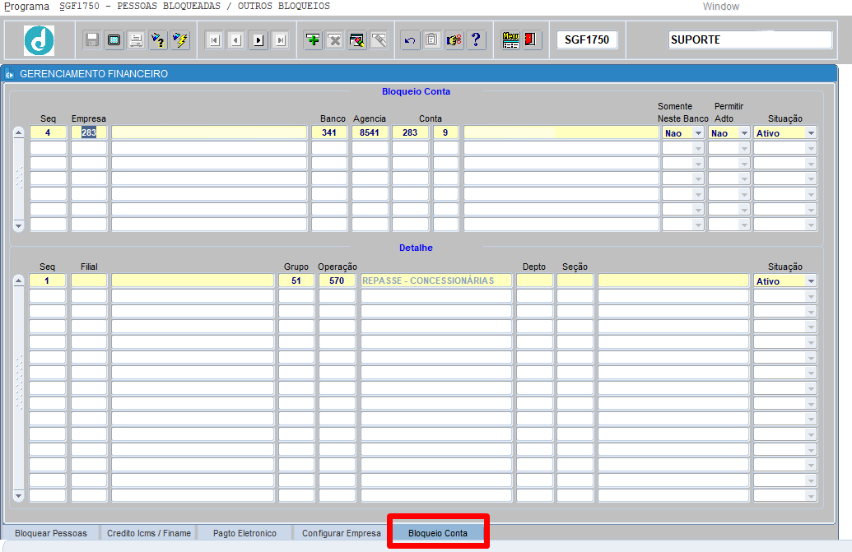
Task: Open Situação dropdown in Detalhe first row
Action: pyautogui.click(x=811, y=281)
